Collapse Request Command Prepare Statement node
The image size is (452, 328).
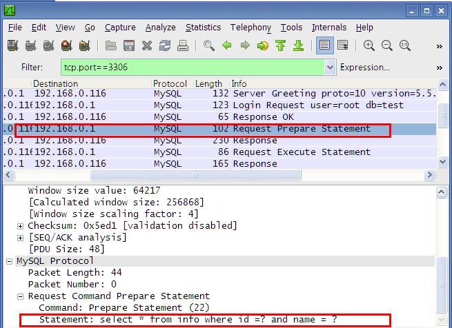point(20,296)
